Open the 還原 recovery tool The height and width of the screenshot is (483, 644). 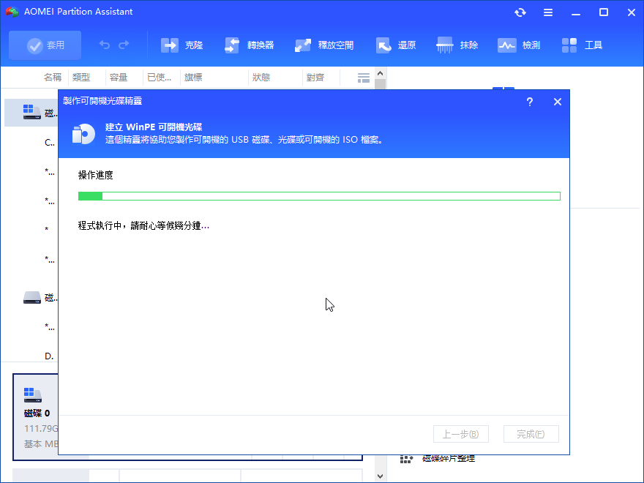point(396,45)
